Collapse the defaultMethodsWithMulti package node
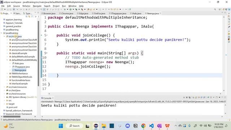The width and height of the screenshot is (231, 130). pos(7,60)
